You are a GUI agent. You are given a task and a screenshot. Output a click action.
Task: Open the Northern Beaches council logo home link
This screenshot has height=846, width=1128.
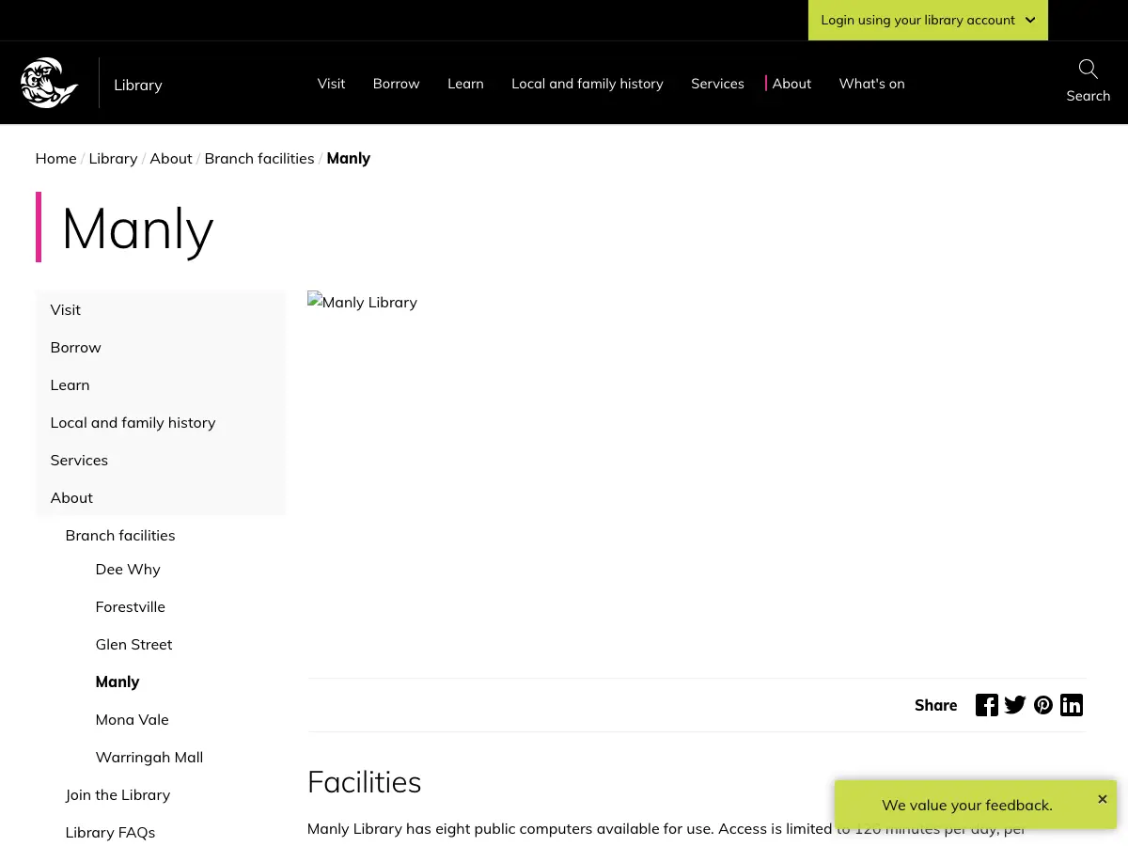pyautogui.click(x=50, y=83)
